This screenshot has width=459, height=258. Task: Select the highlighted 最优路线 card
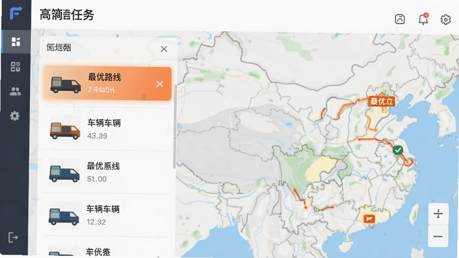pyautogui.click(x=108, y=84)
